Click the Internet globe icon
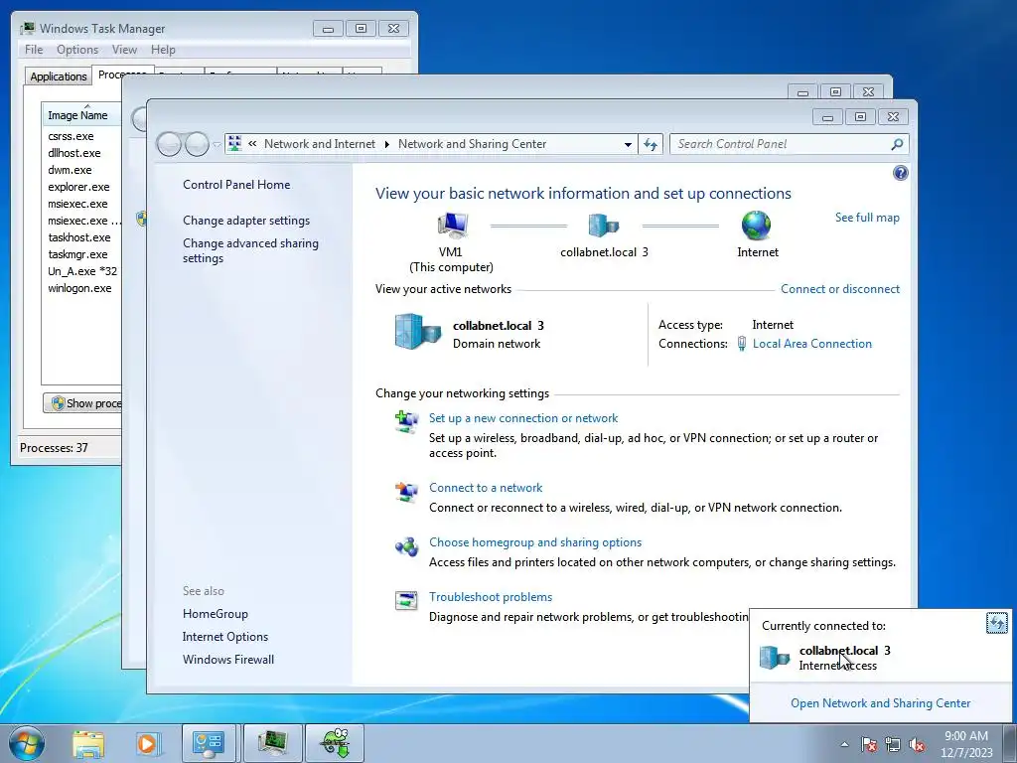The width and height of the screenshot is (1017, 763). [x=756, y=226]
